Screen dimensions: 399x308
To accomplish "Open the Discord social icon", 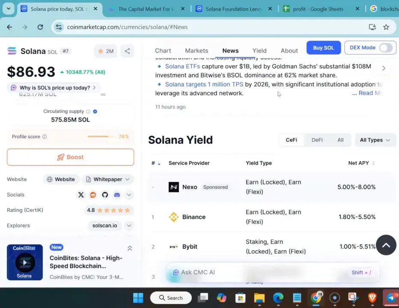I will point(117,195).
